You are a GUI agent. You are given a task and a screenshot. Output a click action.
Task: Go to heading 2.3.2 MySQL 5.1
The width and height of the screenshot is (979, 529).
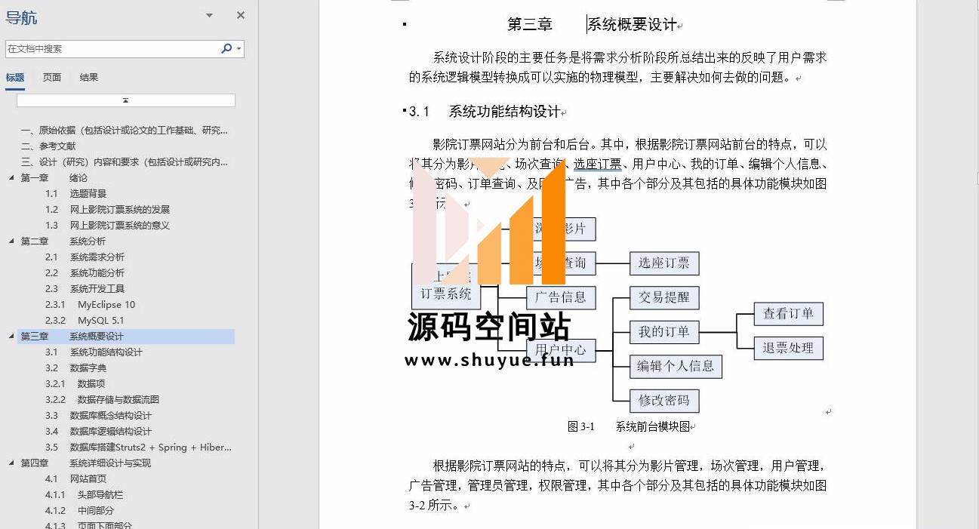[x=85, y=321]
